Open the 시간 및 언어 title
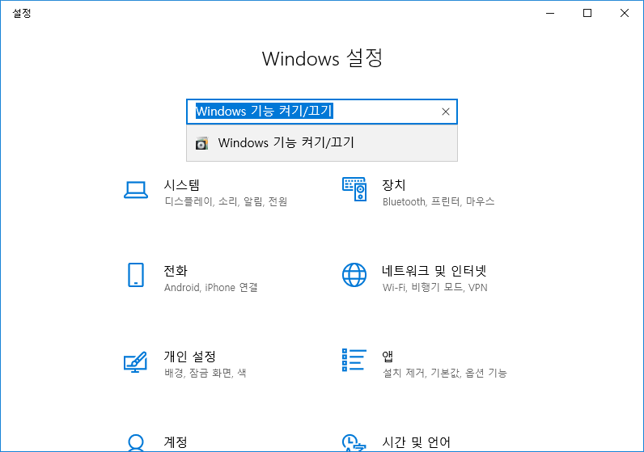 (417, 442)
